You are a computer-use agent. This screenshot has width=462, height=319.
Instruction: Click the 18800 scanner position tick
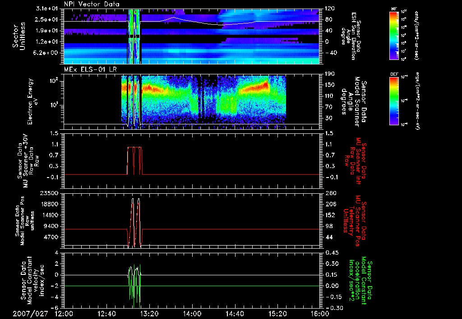pyautogui.click(x=50, y=204)
